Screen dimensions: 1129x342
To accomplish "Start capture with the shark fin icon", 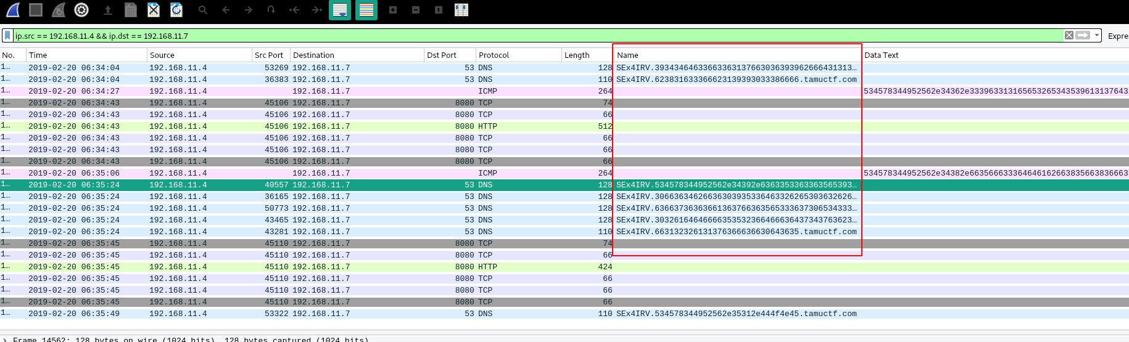I will click(x=13, y=10).
